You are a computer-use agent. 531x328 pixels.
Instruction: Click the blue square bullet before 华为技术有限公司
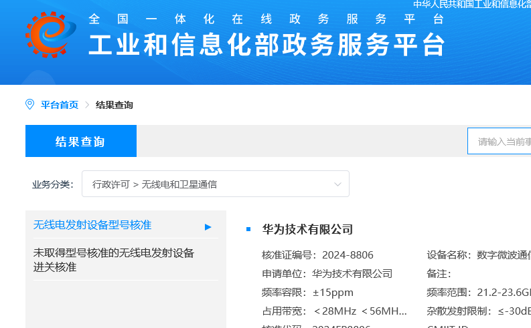coord(248,229)
